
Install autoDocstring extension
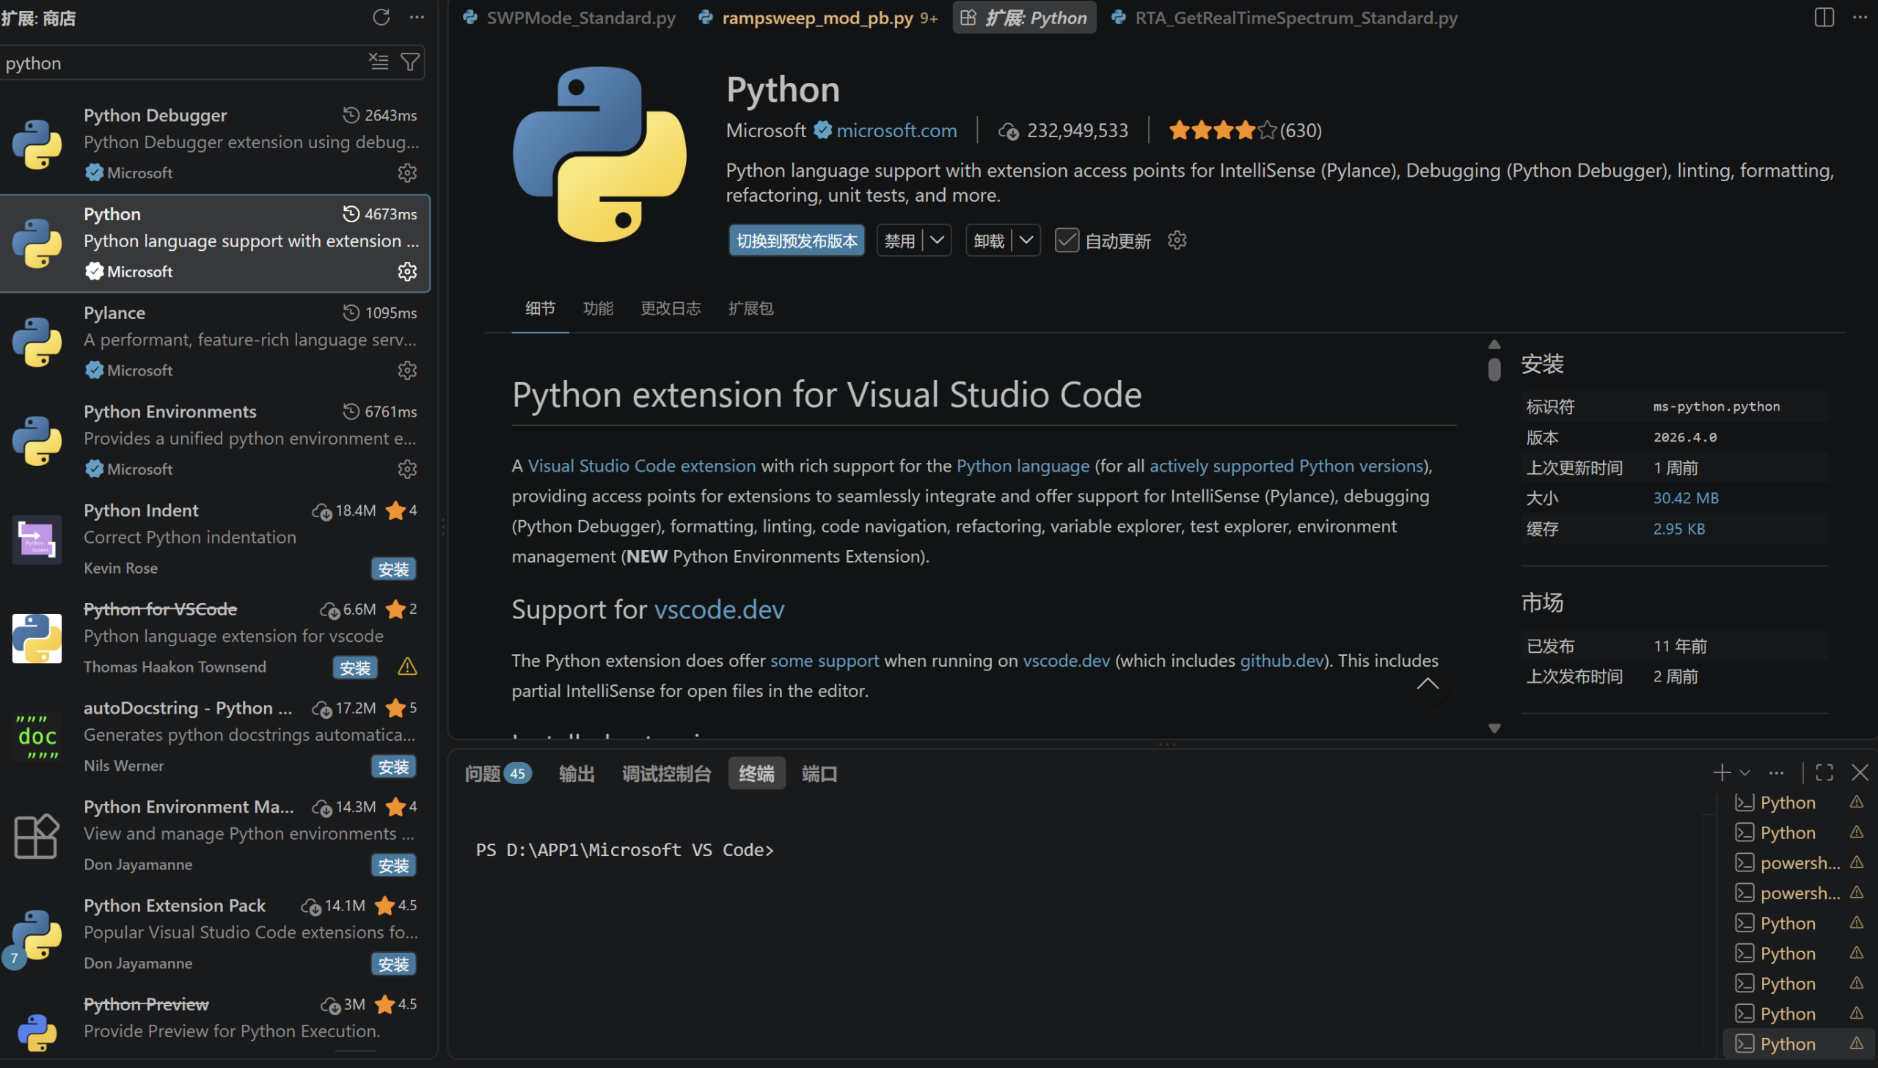pyautogui.click(x=393, y=767)
